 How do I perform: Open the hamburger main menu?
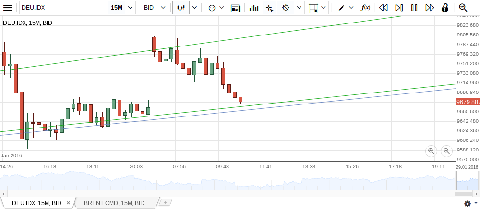[x=8, y=8]
